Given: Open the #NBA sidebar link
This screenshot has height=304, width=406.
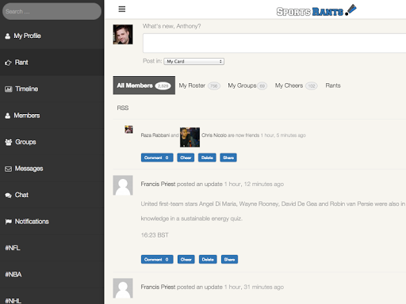Looking at the screenshot, I should (x=13, y=275).
